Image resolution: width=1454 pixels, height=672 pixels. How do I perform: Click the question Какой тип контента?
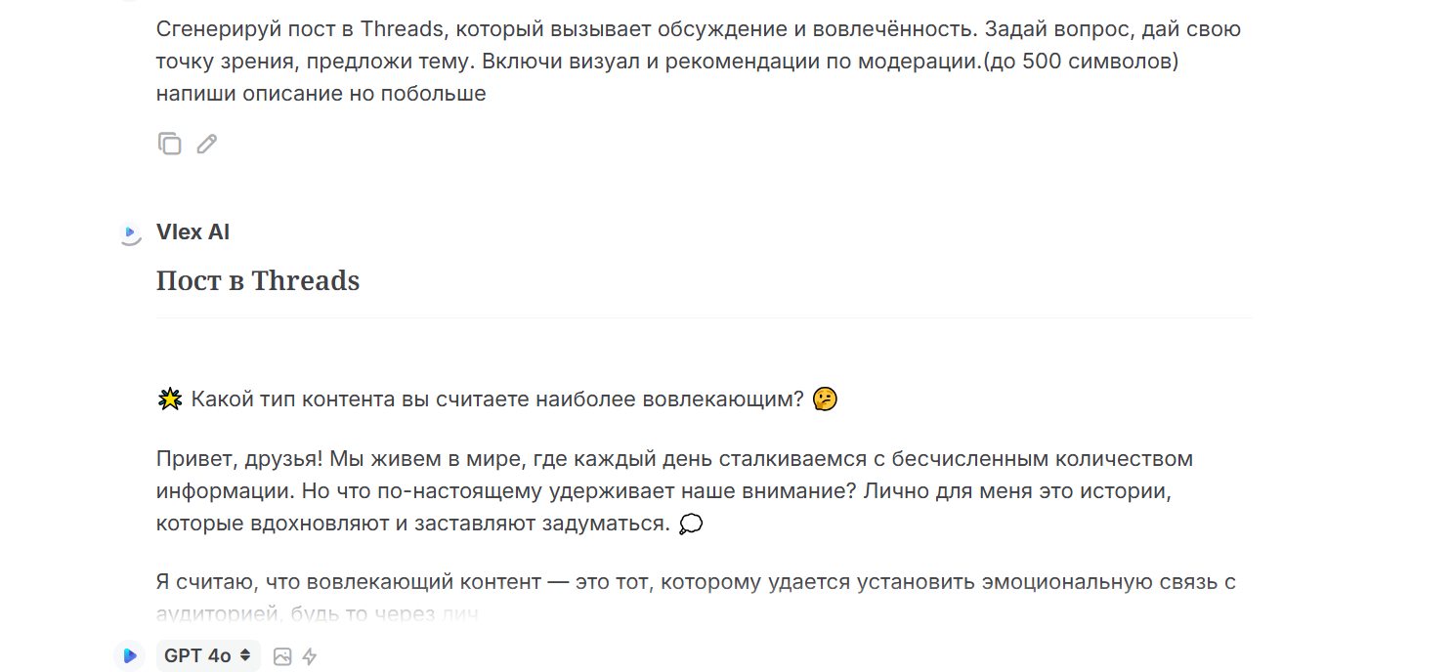(497, 399)
